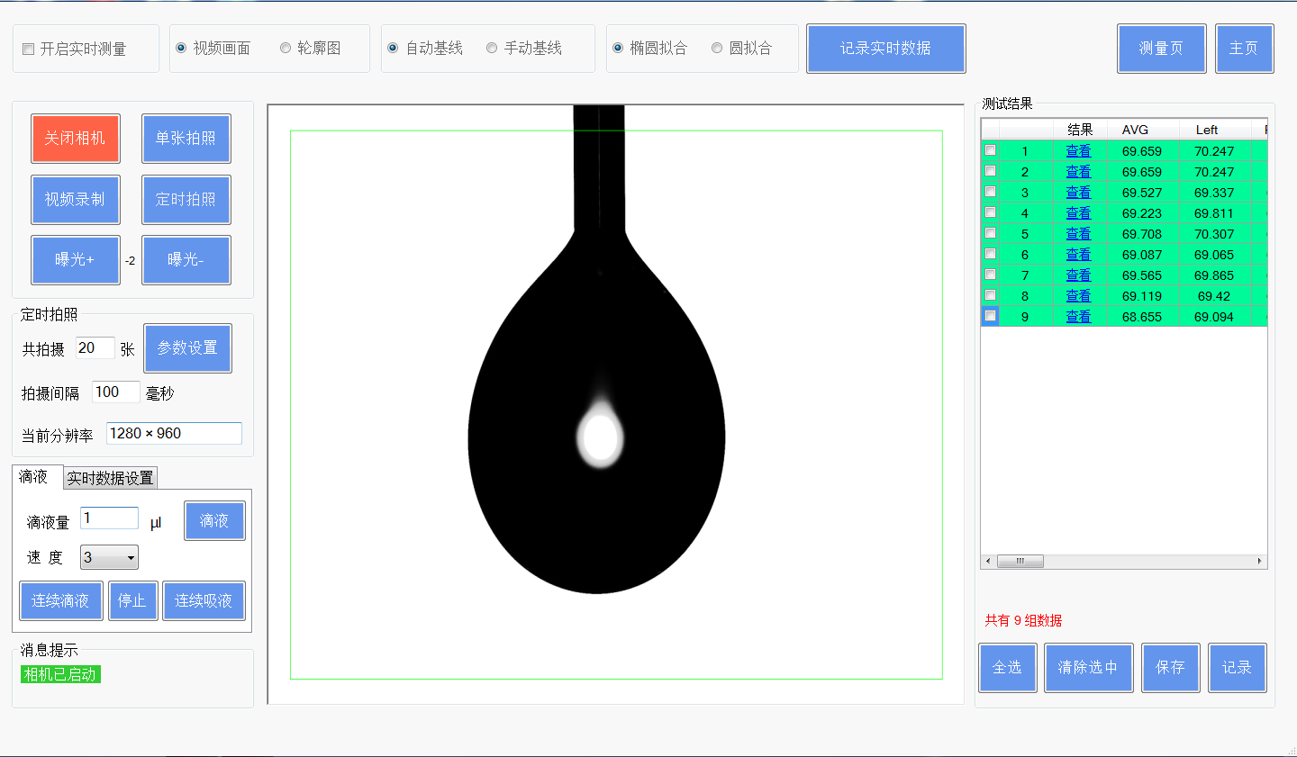Click the red 关闭相机 button
Image resolution: width=1297 pixels, height=757 pixels.
click(x=76, y=139)
